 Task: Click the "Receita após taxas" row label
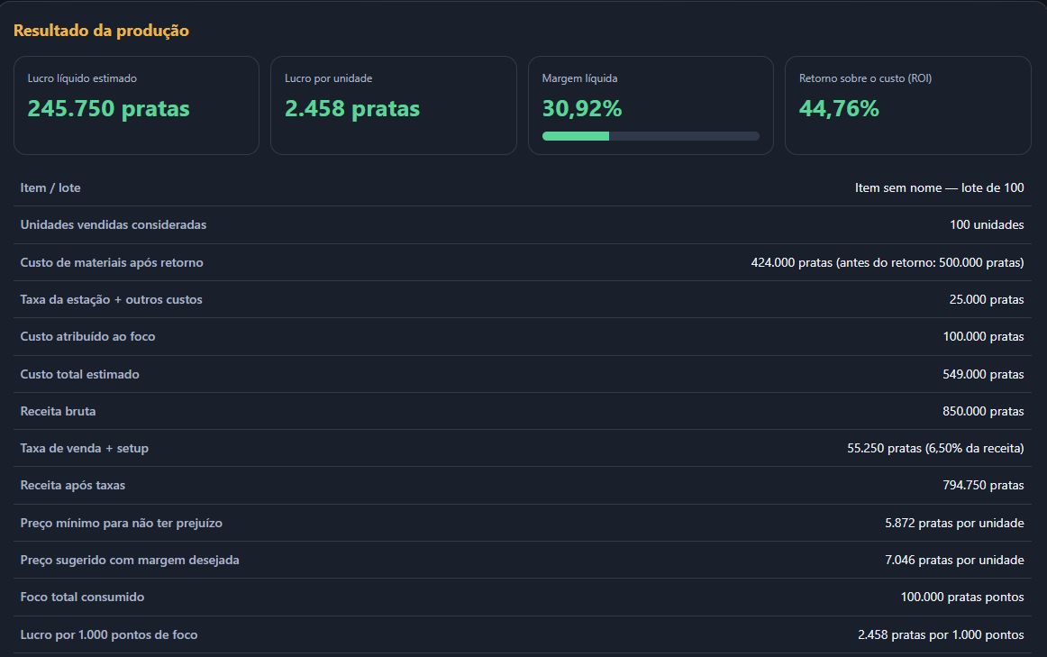tap(73, 486)
